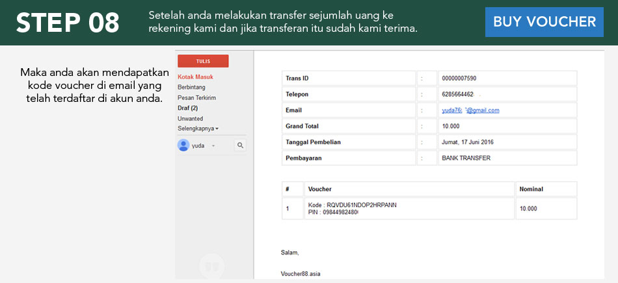Click the yuda profile avatar icon
The width and height of the screenshot is (618, 283).
tap(183, 145)
